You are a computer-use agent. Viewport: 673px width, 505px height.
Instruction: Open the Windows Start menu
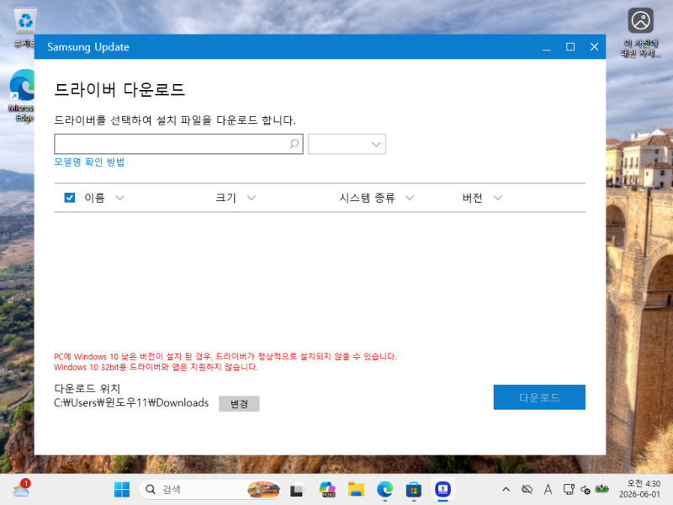[x=122, y=490]
